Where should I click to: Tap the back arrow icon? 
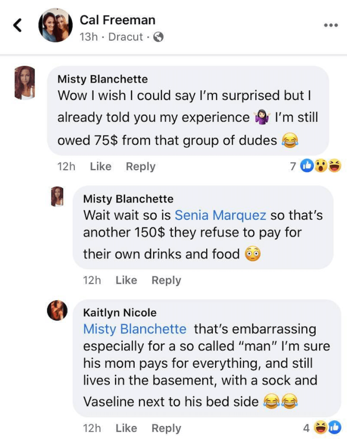coord(18,25)
